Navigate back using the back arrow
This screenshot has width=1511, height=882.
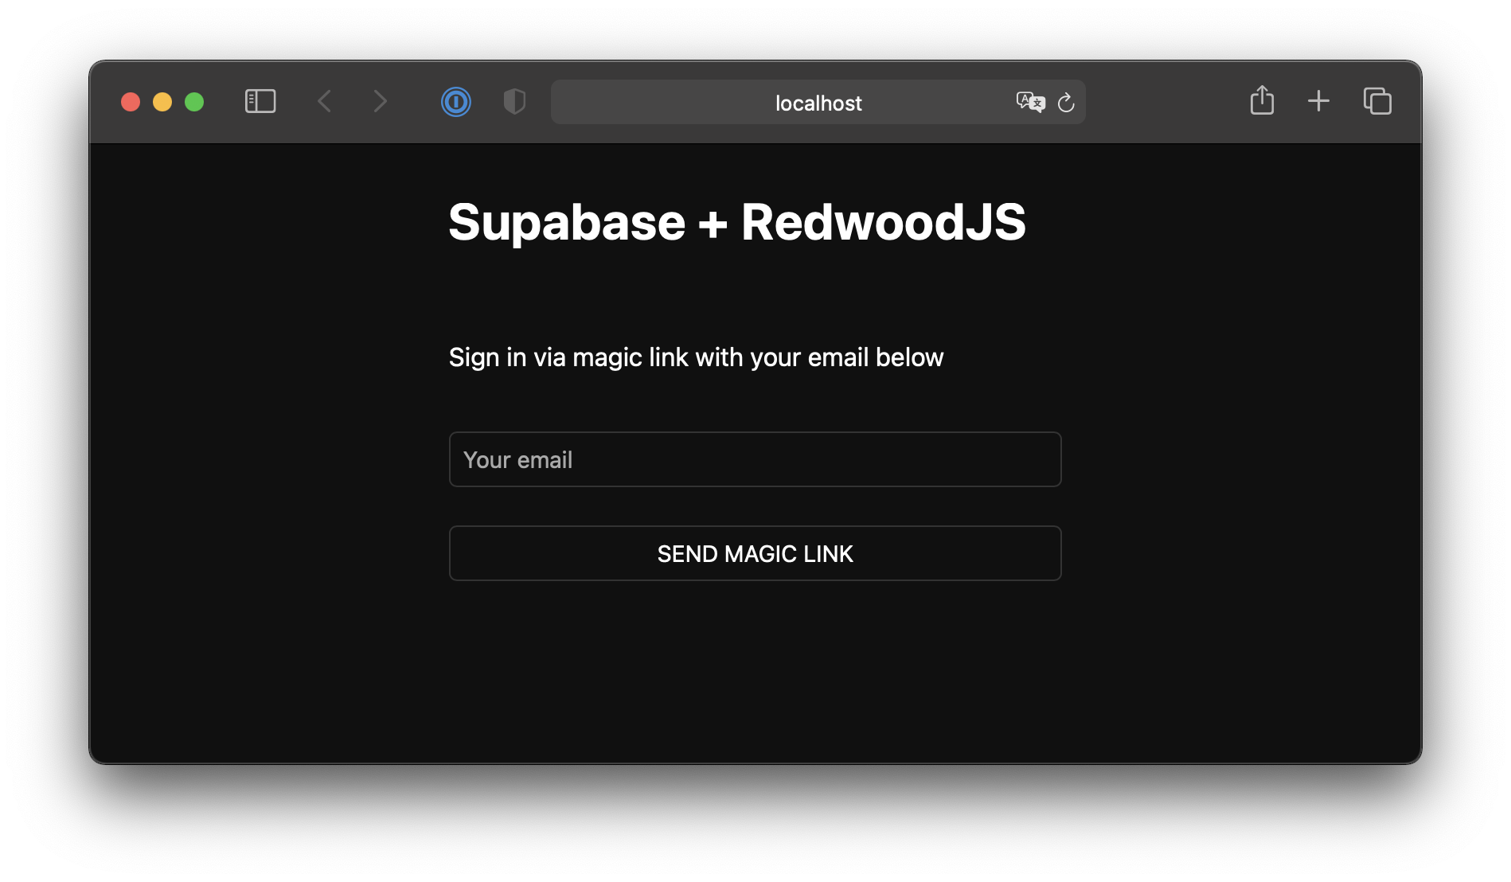(324, 101)
